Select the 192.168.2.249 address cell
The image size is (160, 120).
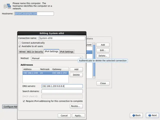(30, 73)
